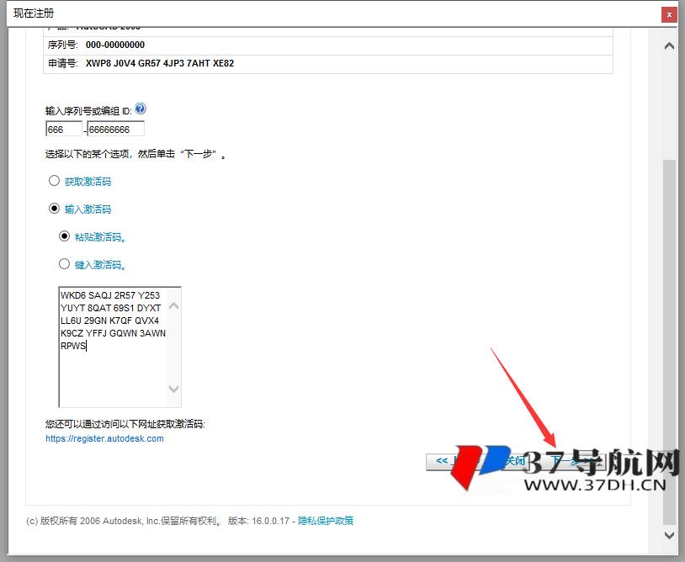Select the 输入激活码 radio option
The width and height of the screenshot is (685, 562).
pyautogui.click(x=55, y=209)
